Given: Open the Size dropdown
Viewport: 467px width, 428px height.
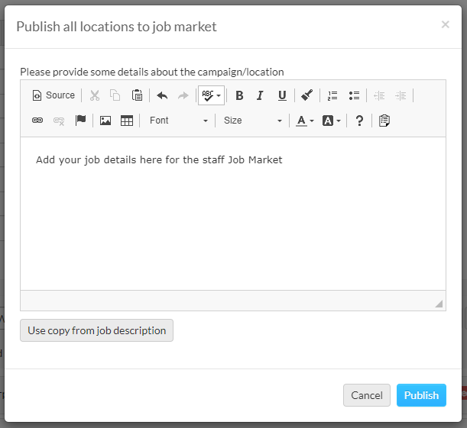Looking at the screenshot, I should 252,121.
